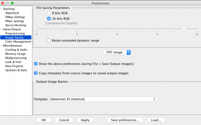Expand the output name Template dropdown
Image resolution: width=201 pixels, height=125 pixels.
click(103, 99)
